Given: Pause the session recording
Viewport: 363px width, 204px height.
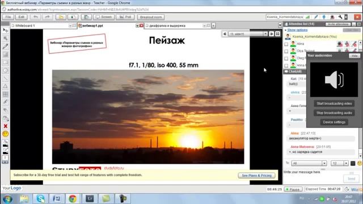Looking at the screenshot, I should pos(293,189).
